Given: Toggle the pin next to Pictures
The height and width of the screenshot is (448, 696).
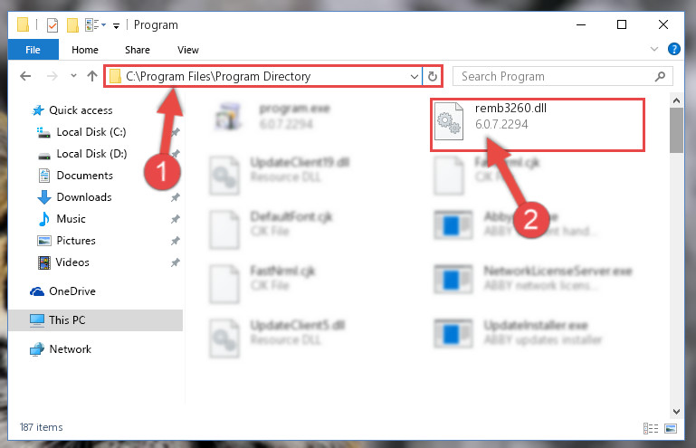Looking at the screenshot, I should 176,241.
